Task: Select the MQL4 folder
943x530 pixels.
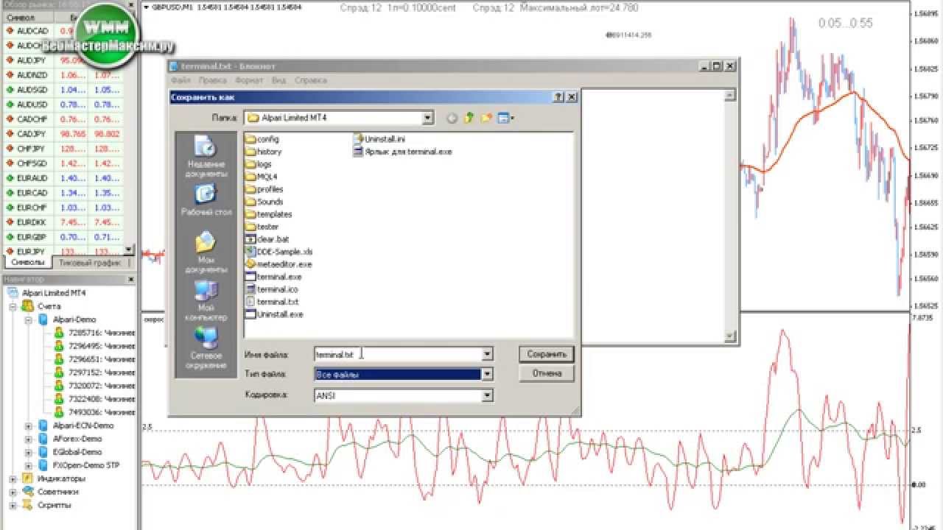Action: pos(261,177)
